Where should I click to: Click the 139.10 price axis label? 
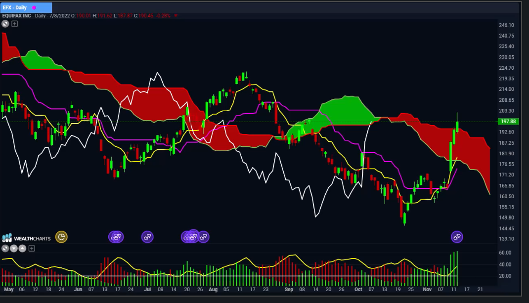coord(506,239)
